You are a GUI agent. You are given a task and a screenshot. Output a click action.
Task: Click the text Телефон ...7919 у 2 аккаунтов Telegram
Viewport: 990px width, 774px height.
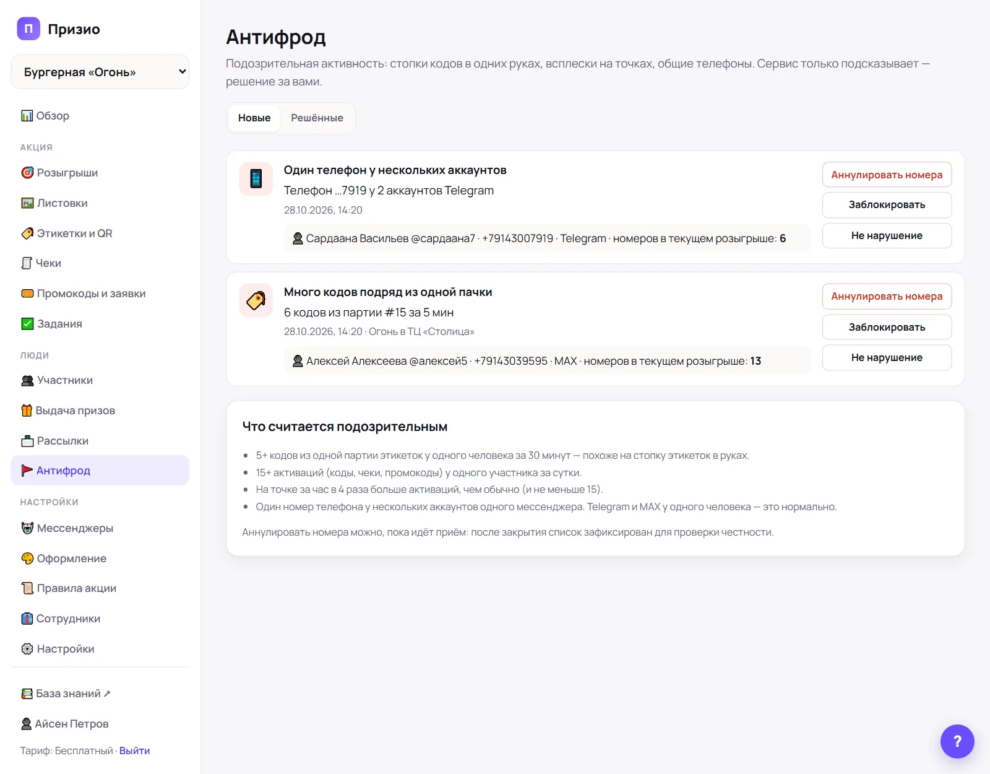pyautogui.click(x=389, y=191)
